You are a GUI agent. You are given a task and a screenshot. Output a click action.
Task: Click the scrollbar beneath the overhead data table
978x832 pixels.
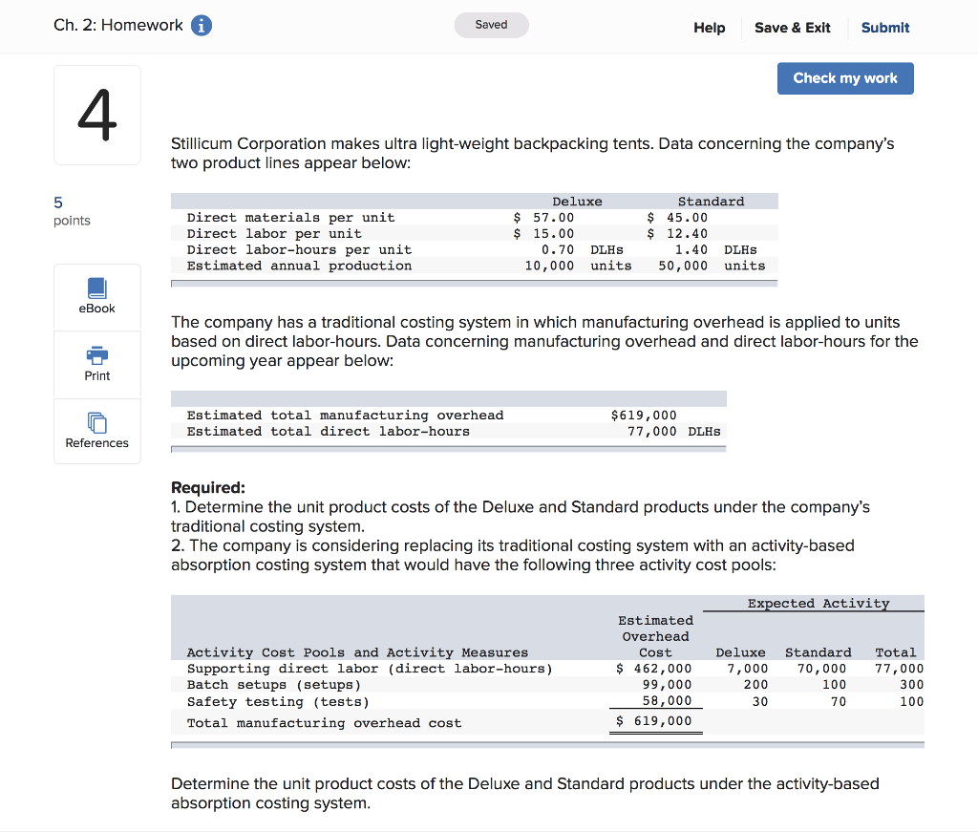pyautogui.click(x=448, y=447)
